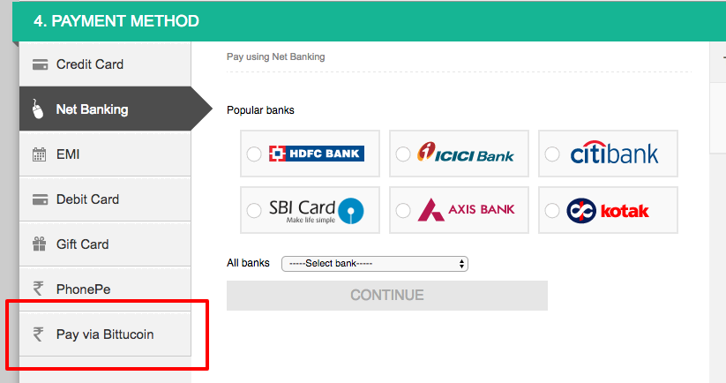The height and width of the screenshot is (383, 726).
Task: Select the SBI Card radio button
Action: tap(254, 211)
